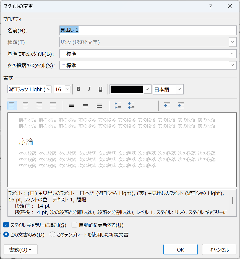Open the font size dropdown
240x259 pixels.
[68, 89]
